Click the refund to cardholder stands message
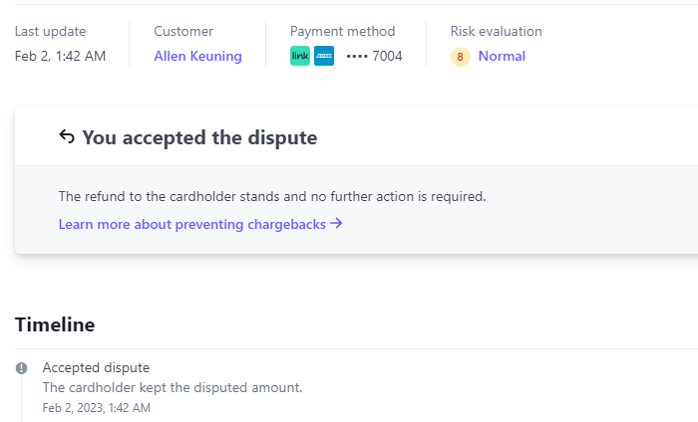The width and height of the screenshot is (698, 422). [272, 196]
